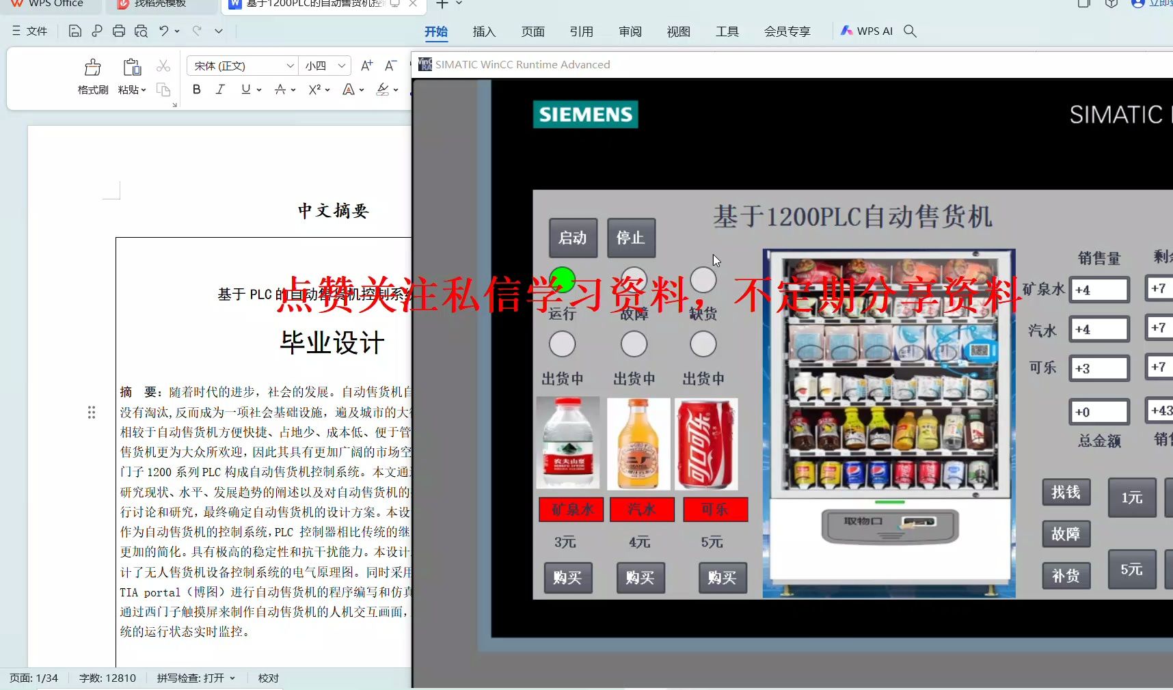This screenshot has width=1173, height=690.
Task: Click the 可乐 sales field +3
Action: [x=1099, y=368]
